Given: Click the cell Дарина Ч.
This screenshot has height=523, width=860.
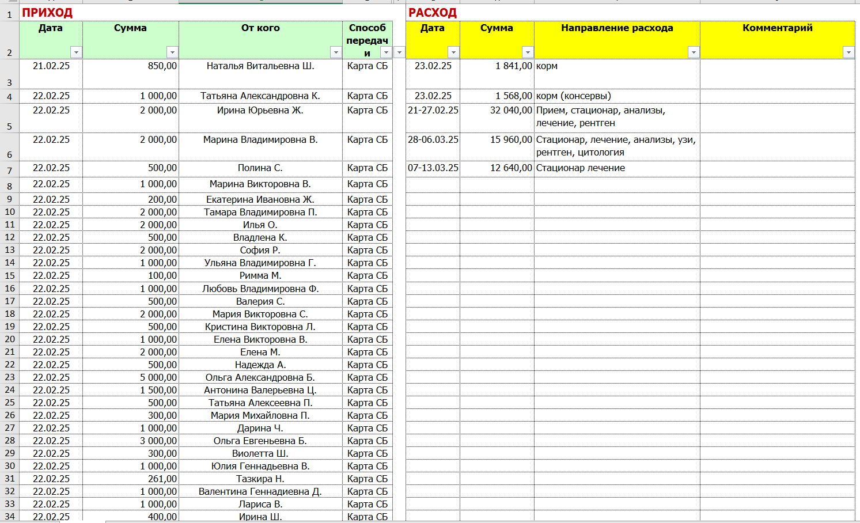Looking at the screenshot, I should pyautogui.click(x=261, y=428).
